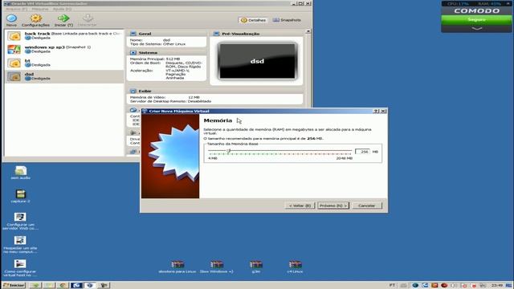Select the bt virtual machine icon
Screen dimensions: 514x289
coord(14,63)
